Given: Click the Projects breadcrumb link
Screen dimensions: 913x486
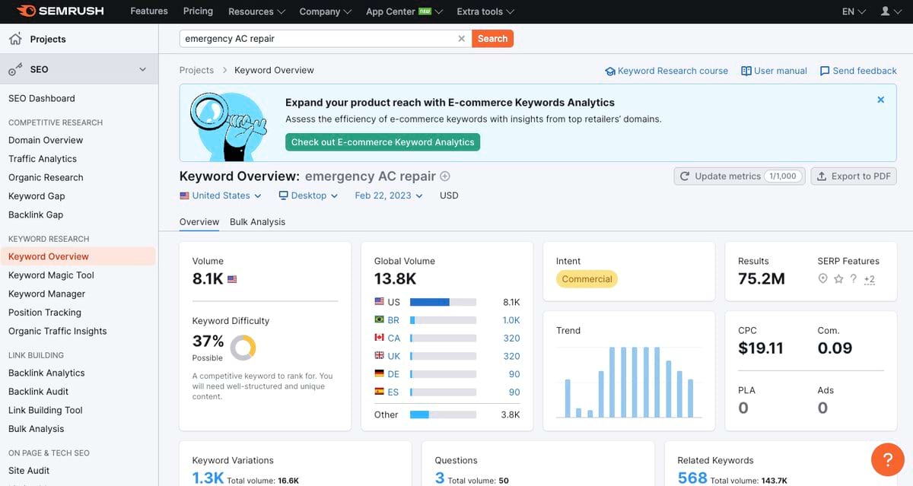Looking at the screenshot, I should (196, 70).
